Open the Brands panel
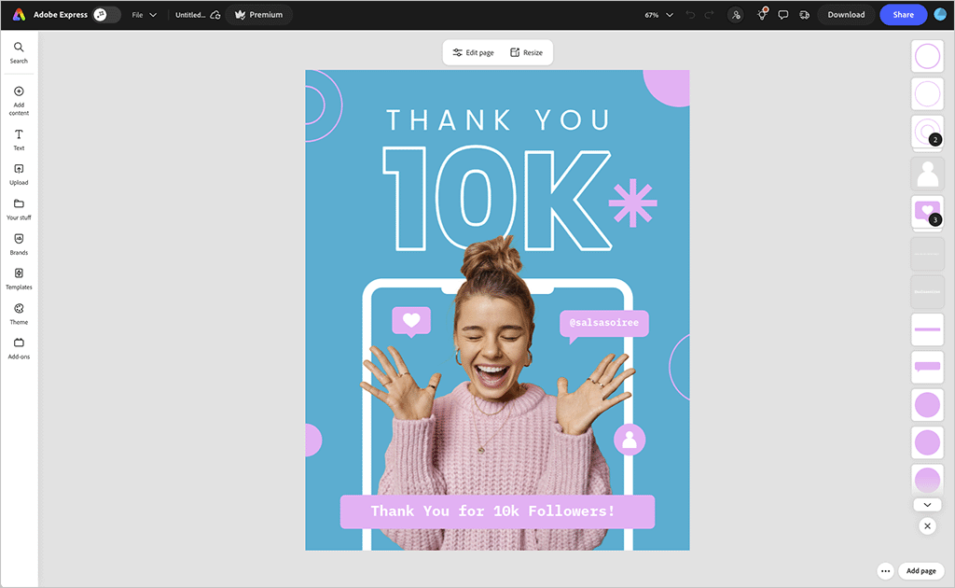 (18, 244)
